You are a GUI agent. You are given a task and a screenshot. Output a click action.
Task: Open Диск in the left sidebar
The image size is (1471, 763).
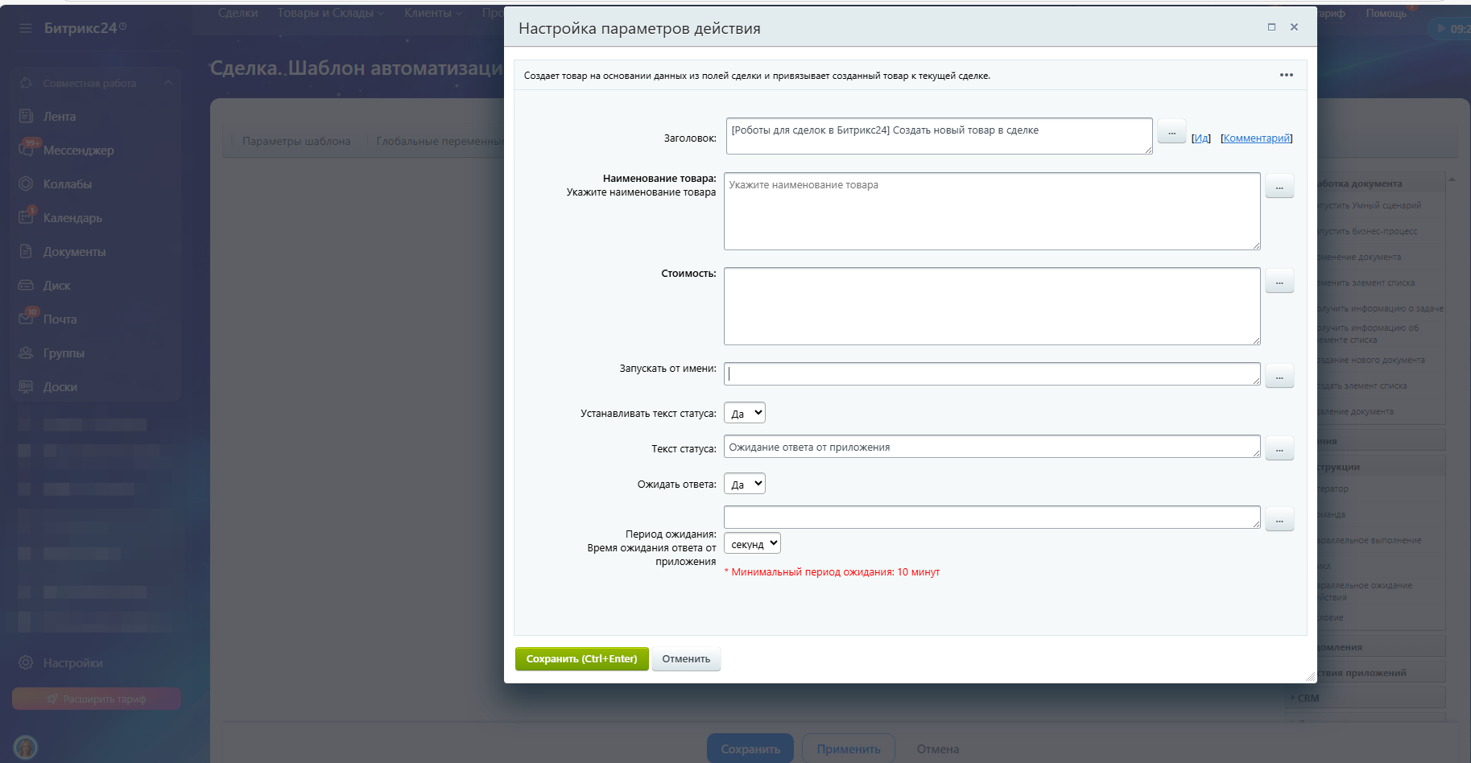56,286
